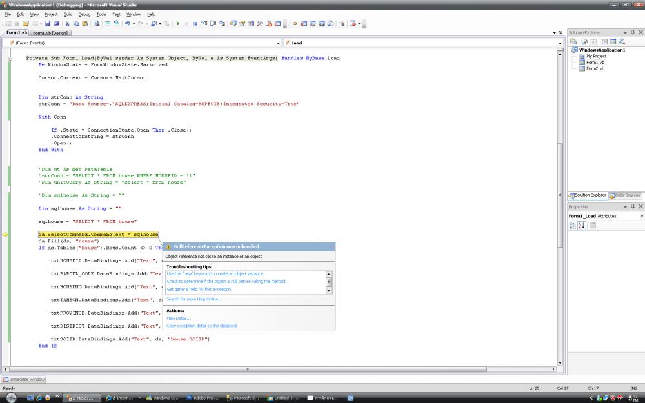Pin the Properties panel with auto-hide icon
Image resolution: width=645 pixels, height=403 pixels.
click(633, 206)
